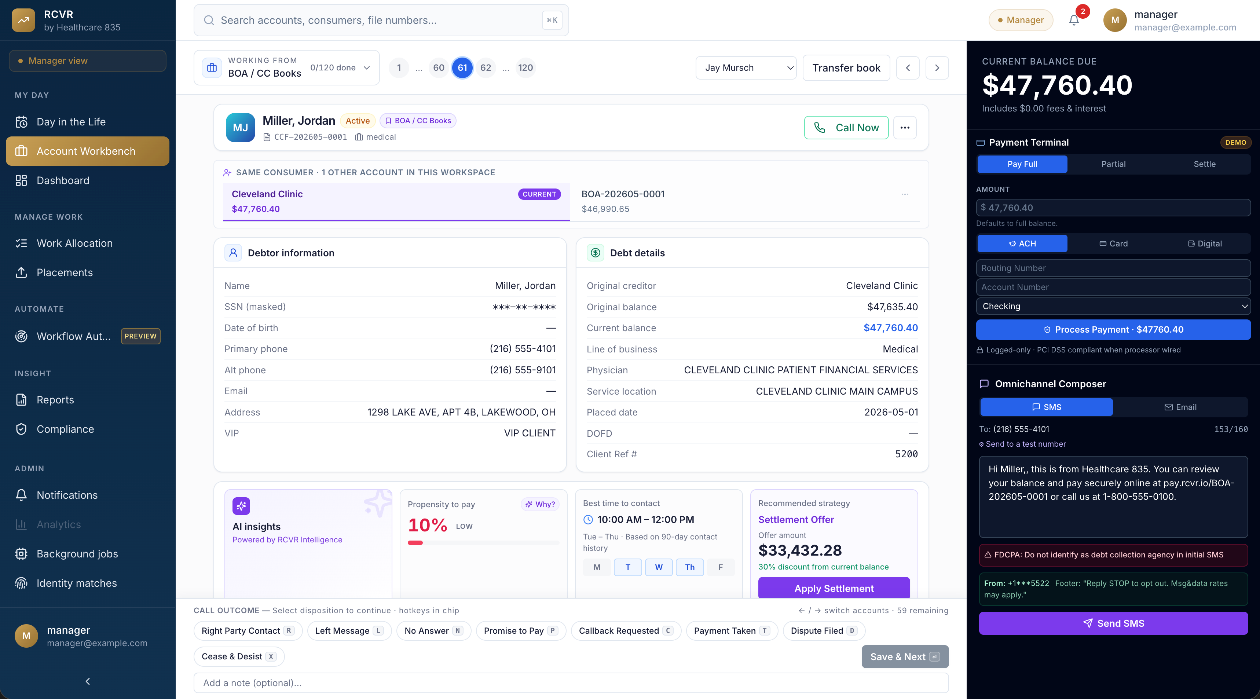The width and height of the screenshot is (1260, 699).
Task: Collapse the sidebar with chevron
Action: tap(88, 681)
